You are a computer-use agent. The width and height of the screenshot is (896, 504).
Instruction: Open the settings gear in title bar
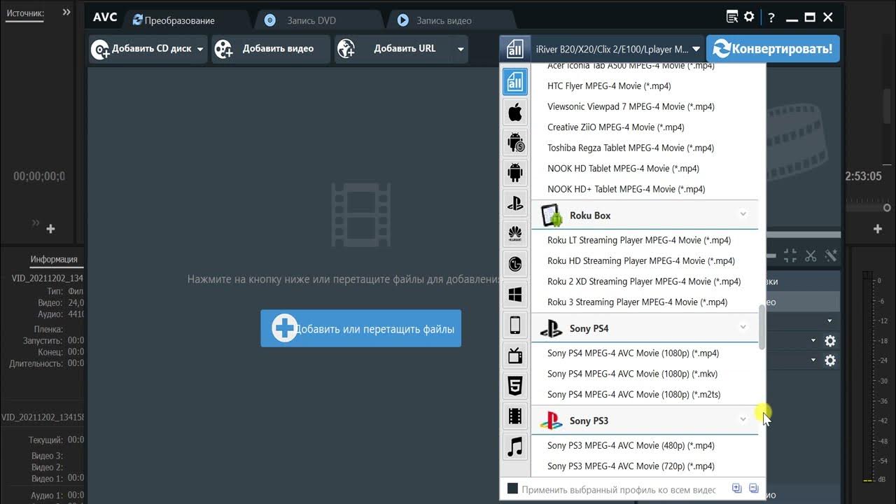(749, 17)
